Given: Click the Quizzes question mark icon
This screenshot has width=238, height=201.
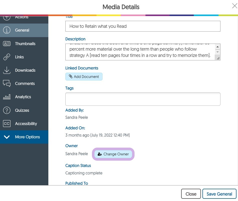Looking at the screenshot, I should 7,110.
